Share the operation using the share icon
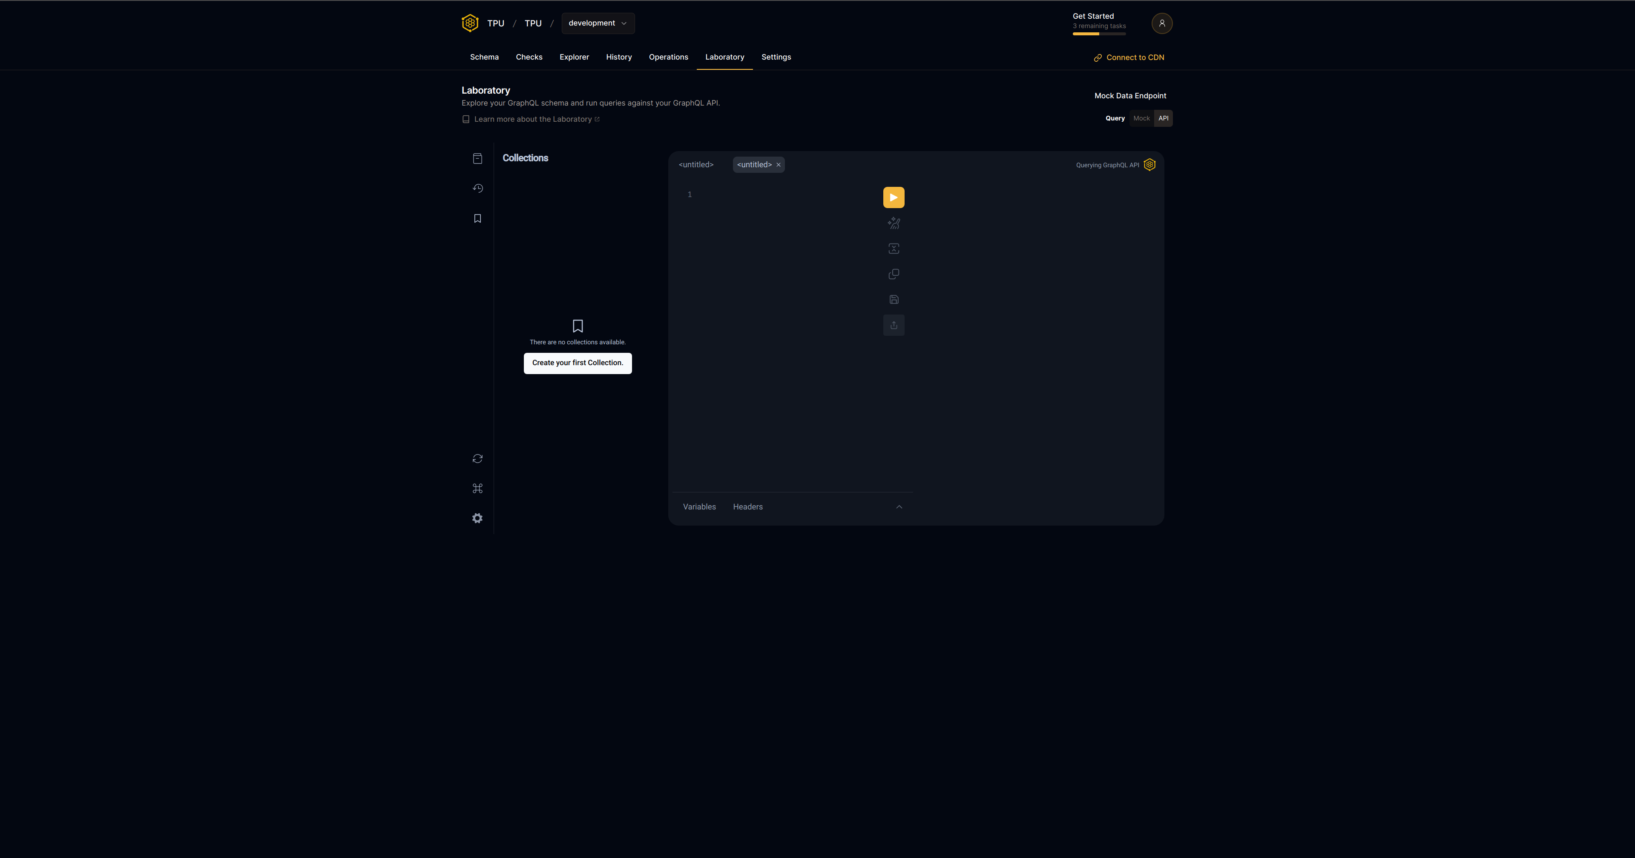The width and height of the screenshot is (1635, 858). [x=894, y=325]
